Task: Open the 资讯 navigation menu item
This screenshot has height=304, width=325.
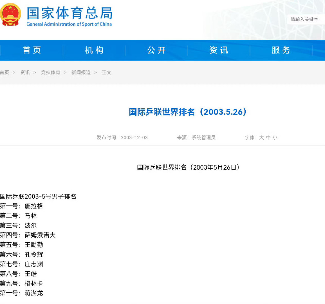Action: (219, 50)
